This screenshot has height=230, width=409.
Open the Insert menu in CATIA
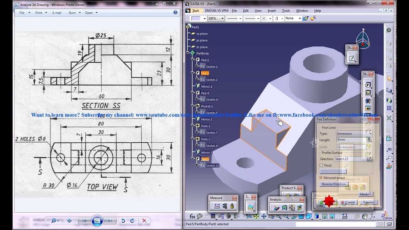(271, 10)
